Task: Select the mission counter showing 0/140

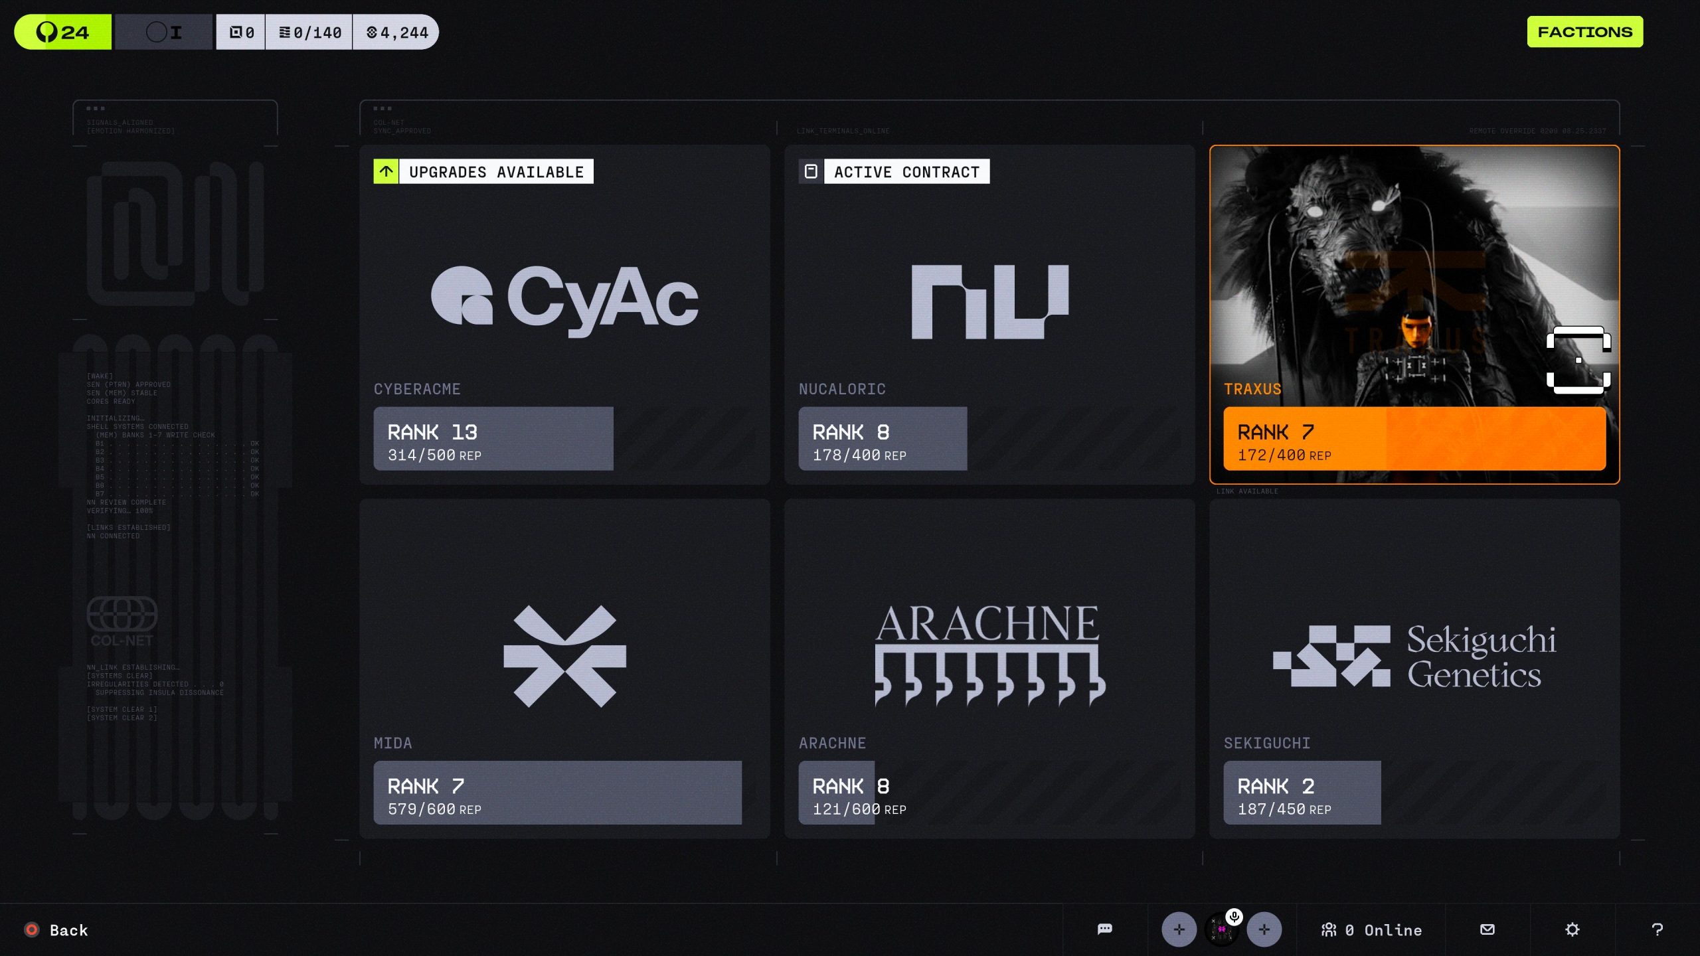Action: (x=309, y=31)
